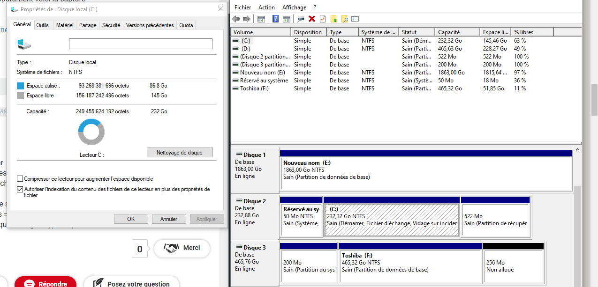This screenshot has height=287, width=598.
Task: Click the document with checkmark properties icon
Action: click(323, 19)
